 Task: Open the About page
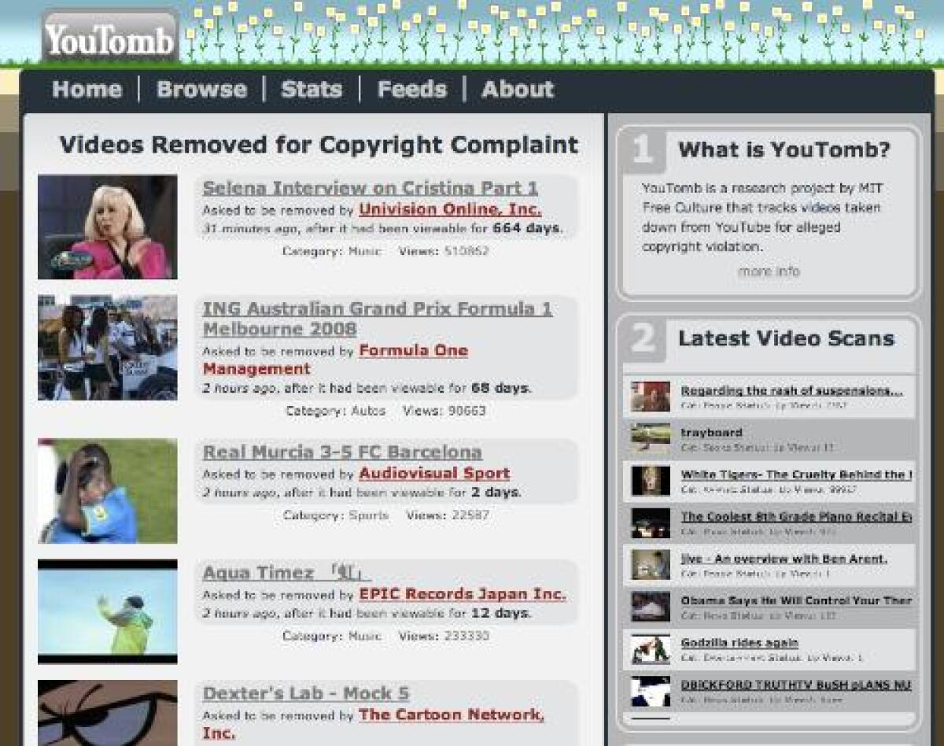[518, 89]
